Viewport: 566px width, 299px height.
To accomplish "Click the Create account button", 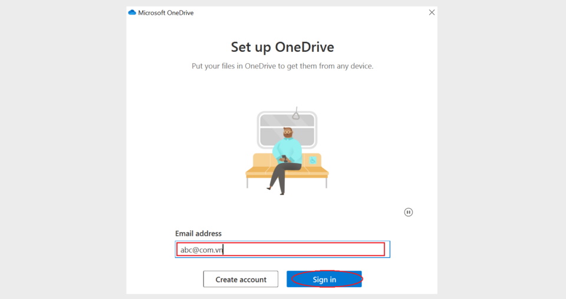I will [x=241, y=279].
